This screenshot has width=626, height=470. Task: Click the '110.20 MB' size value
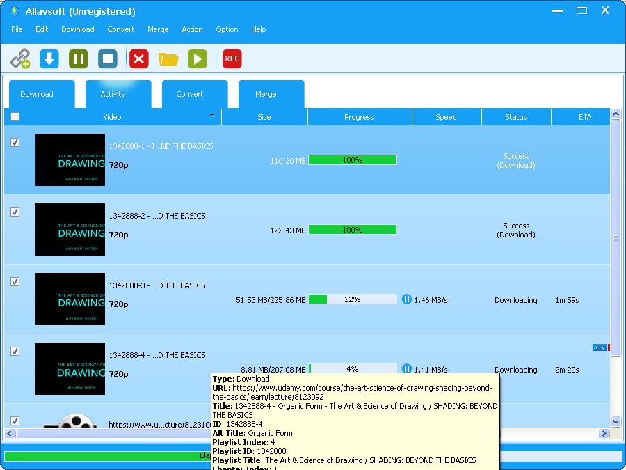tap(288, 161)
